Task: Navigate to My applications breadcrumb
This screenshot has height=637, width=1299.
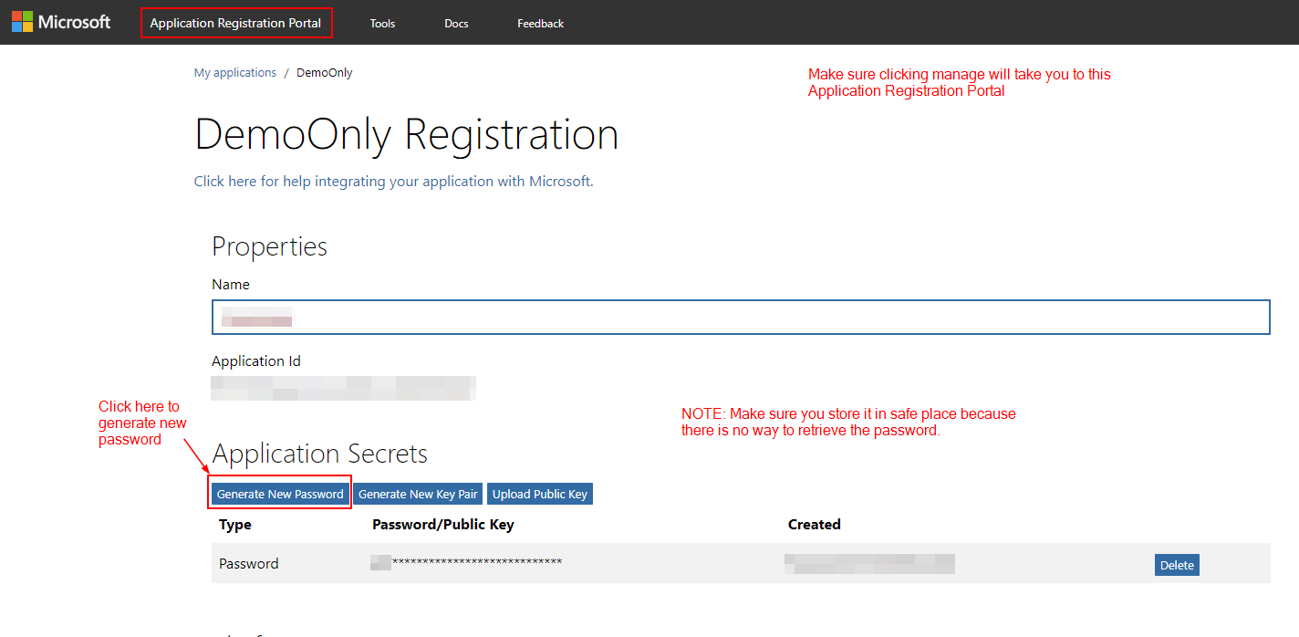Action: pyautogui.click(x=234, y=73)
